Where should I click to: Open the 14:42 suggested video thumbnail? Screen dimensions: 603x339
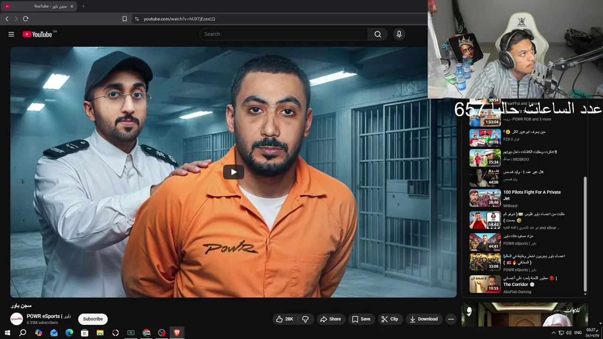tap(485, 220)
